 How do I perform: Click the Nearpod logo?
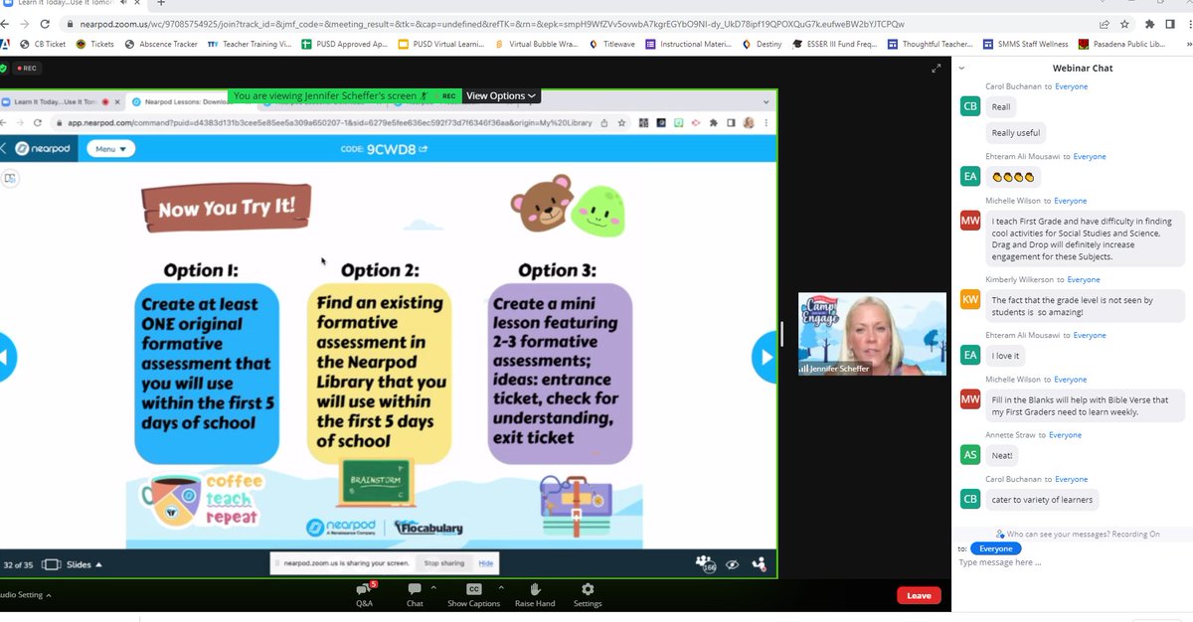pos(45,149)
